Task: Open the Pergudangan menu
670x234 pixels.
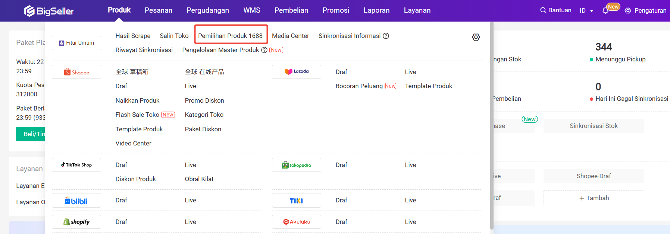Action: pyautogui.click(x=208, y=10)
